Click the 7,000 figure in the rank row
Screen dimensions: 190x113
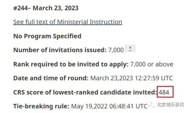[x=138, y=64]
